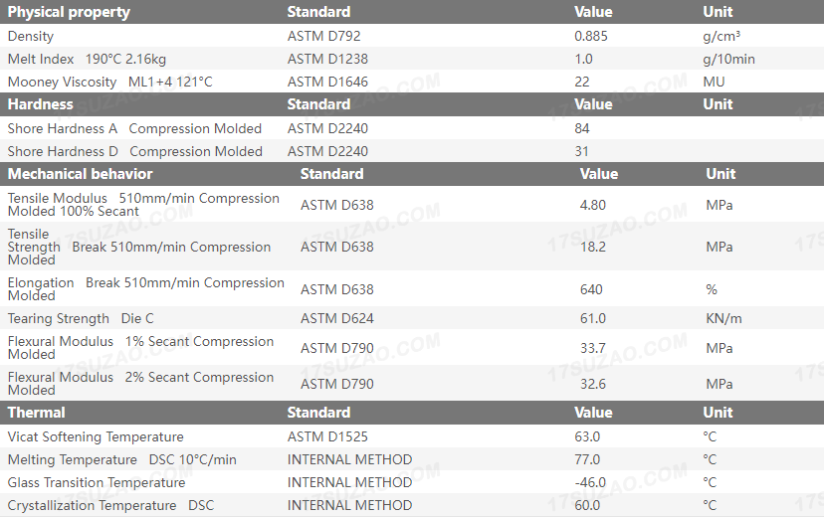Select the ASTM D1646 standard cell
This screenshot has height=517, width=824.
tap(327, 82)
